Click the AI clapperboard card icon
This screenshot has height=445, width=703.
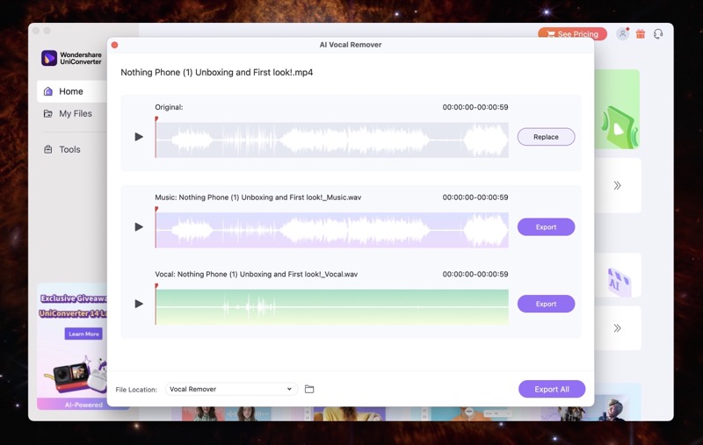coord(620,282)
